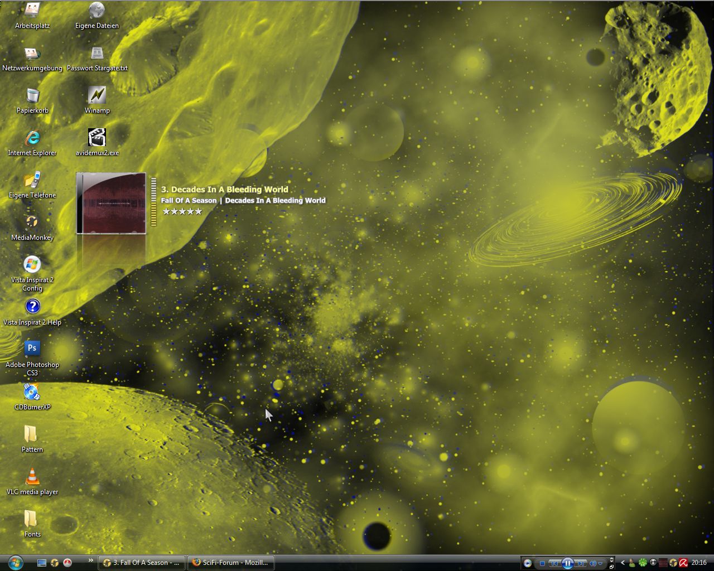Open the Winamp desktop shortcut
This screenshot has height=571, width=714.
[97, 95]
